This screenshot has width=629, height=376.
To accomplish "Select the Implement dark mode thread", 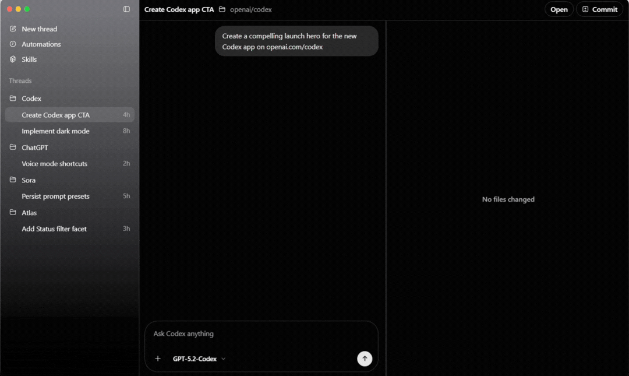I will click(56, 131).
